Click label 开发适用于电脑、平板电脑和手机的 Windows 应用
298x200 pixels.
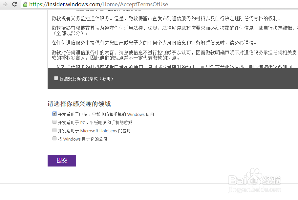tap(106, 114)
